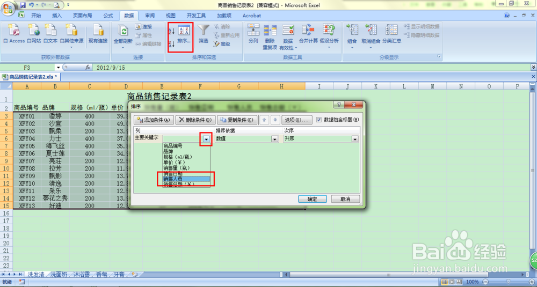Open the 主要关键字 column dropdown arrow
Image resolution: width=537 pixels, height=287 pixels.
tap(206, 139)
